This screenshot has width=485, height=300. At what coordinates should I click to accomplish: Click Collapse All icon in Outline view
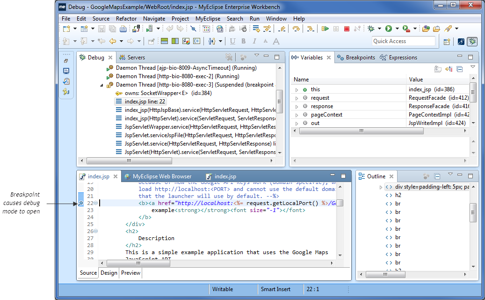pyautogui.click(x=437, y=176)
